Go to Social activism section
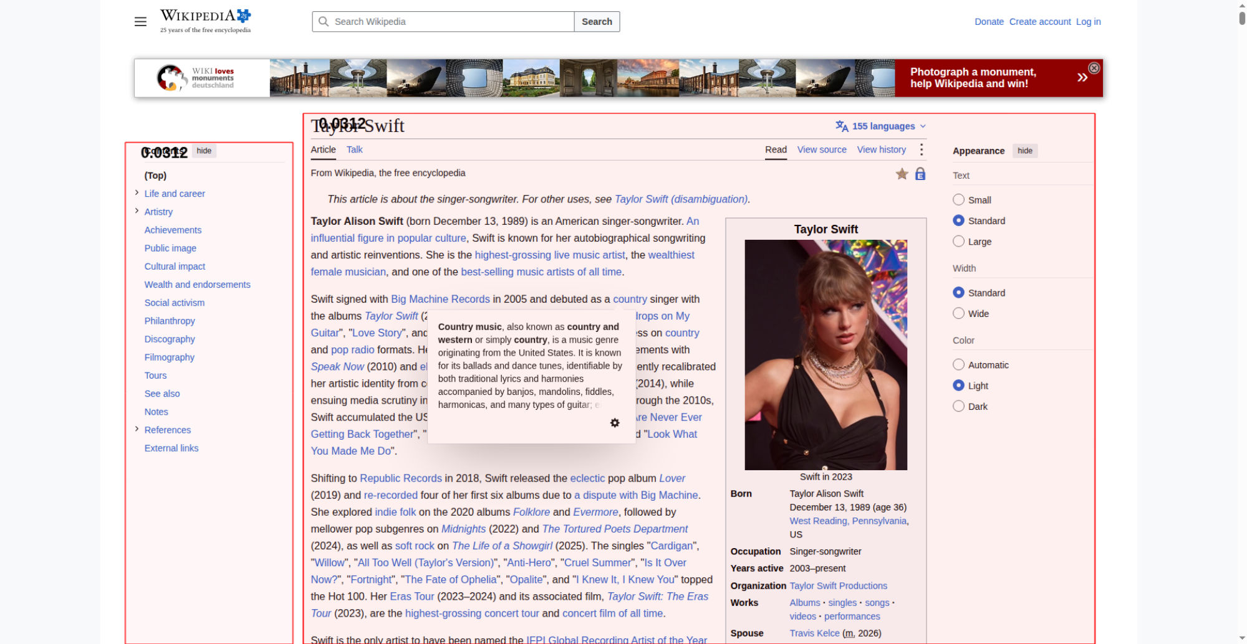 pos(175,303)
